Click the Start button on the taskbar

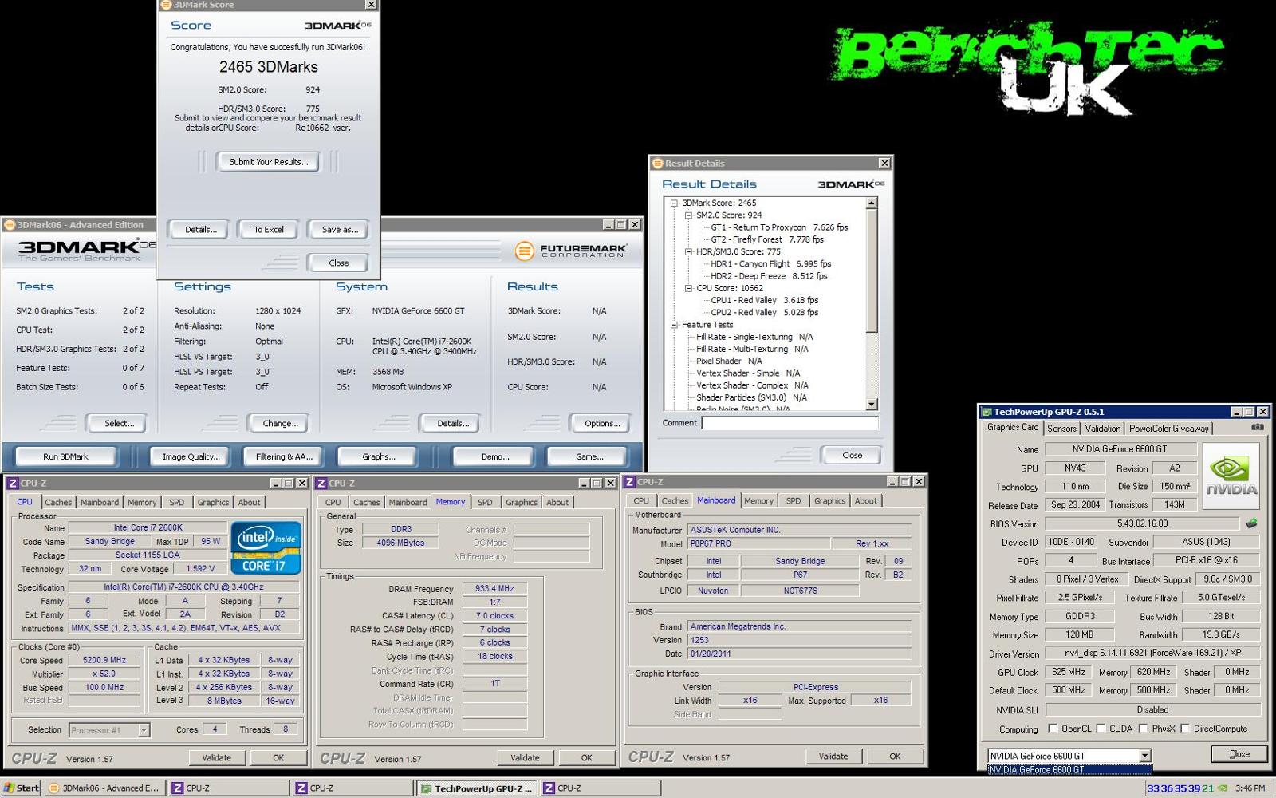(22, 788)
